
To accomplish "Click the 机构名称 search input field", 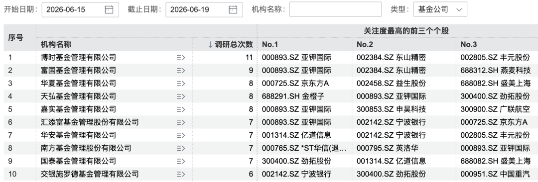I will (x=335, y=9).
